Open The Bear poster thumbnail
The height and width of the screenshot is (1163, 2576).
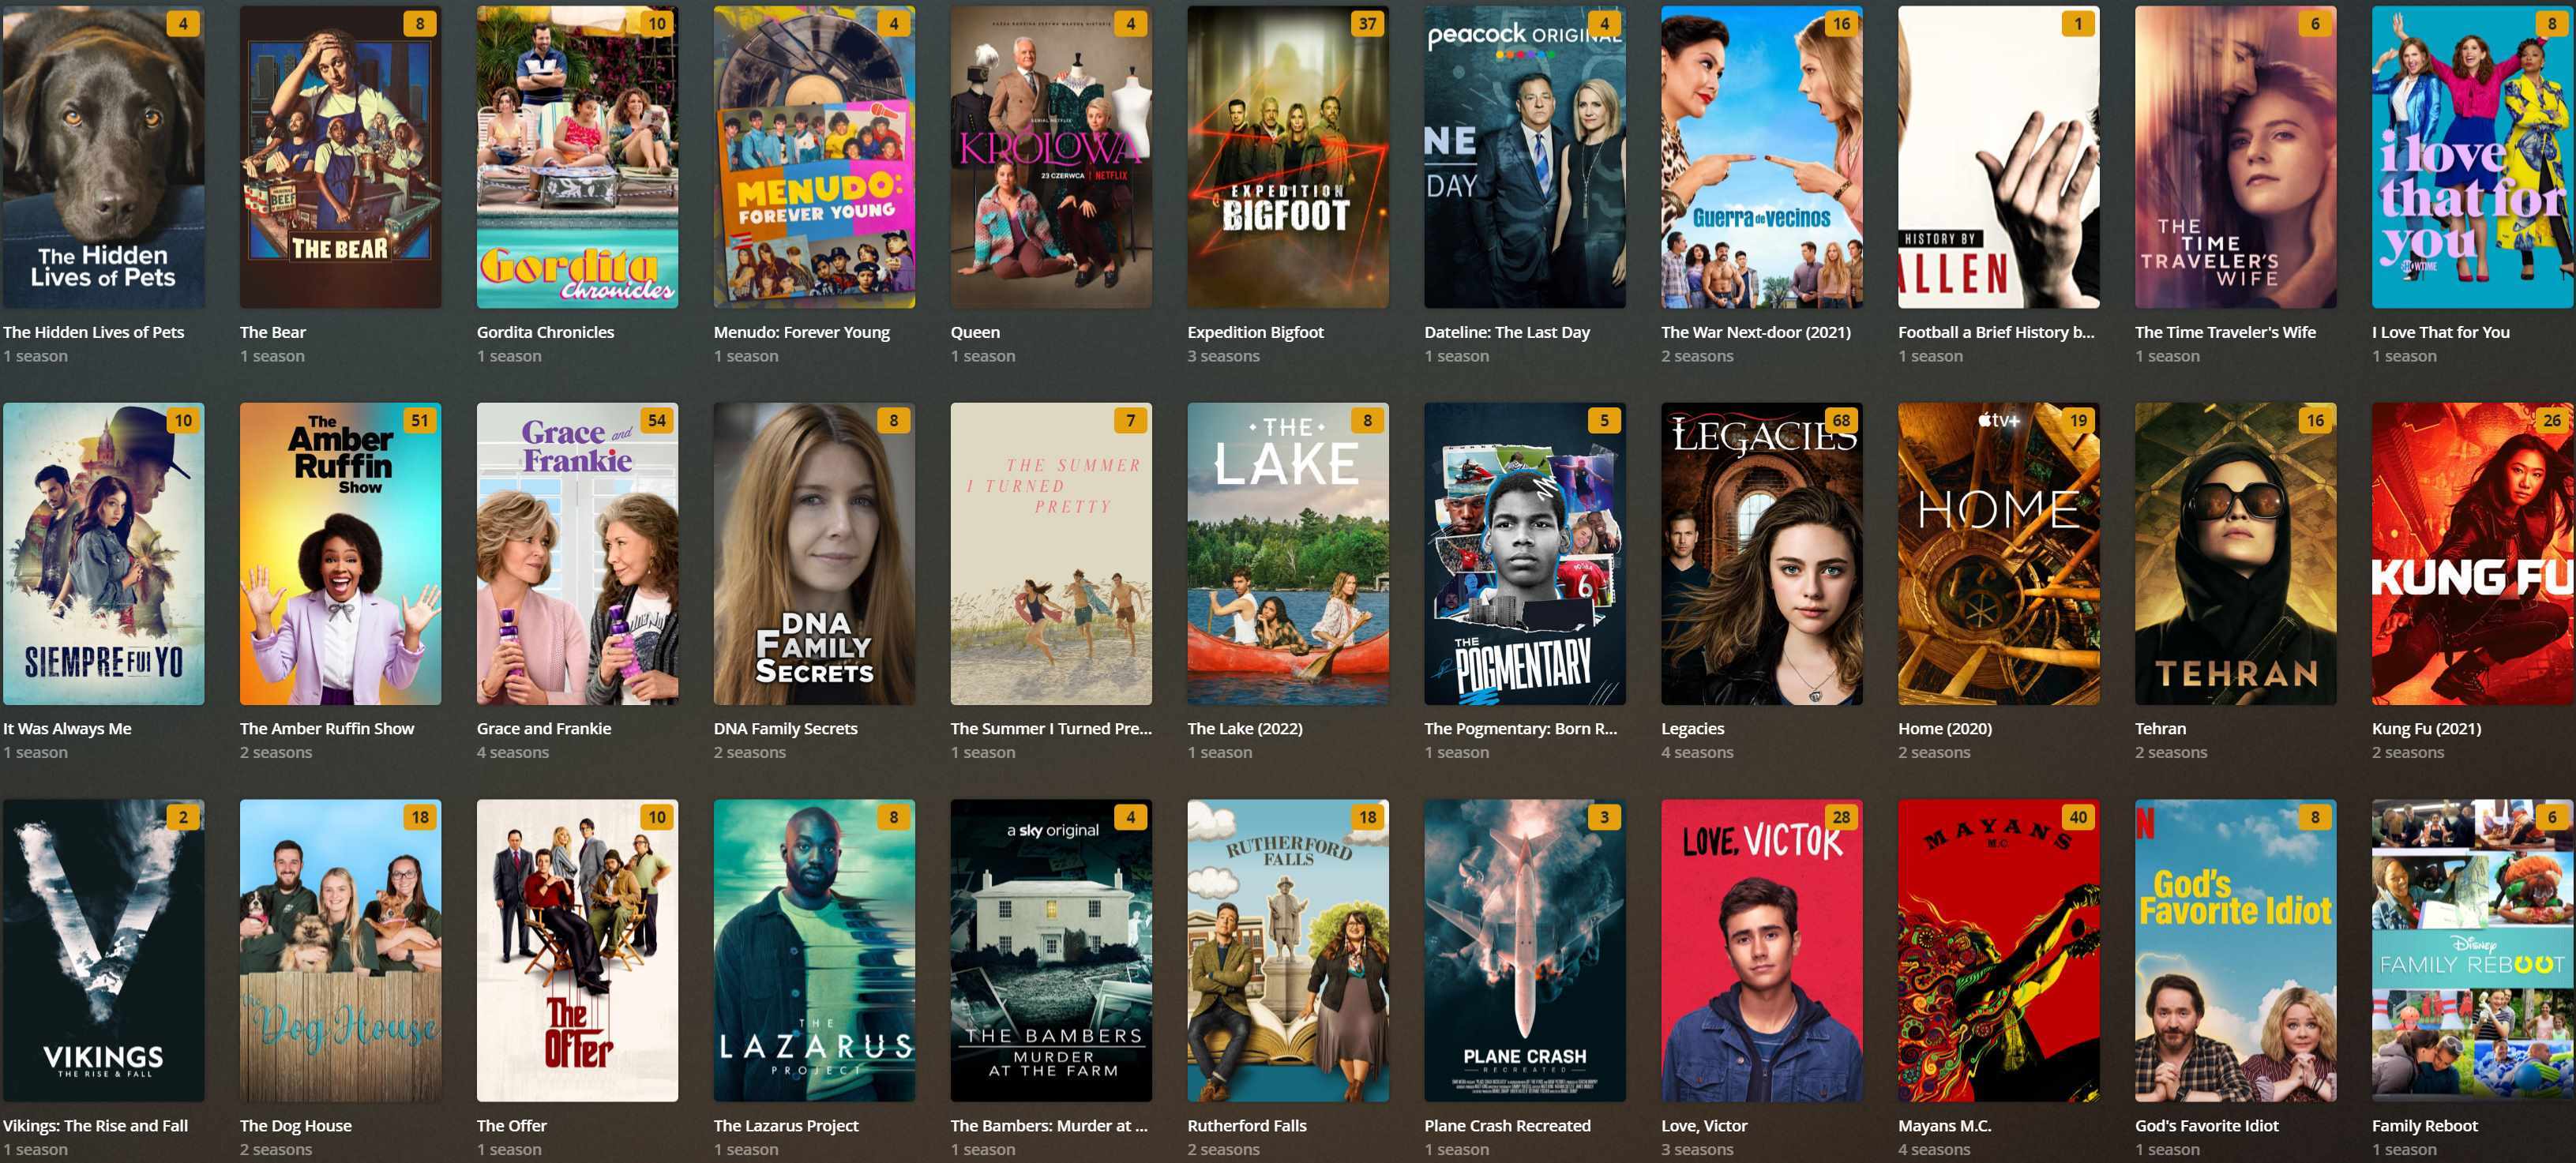pos(340,157)
